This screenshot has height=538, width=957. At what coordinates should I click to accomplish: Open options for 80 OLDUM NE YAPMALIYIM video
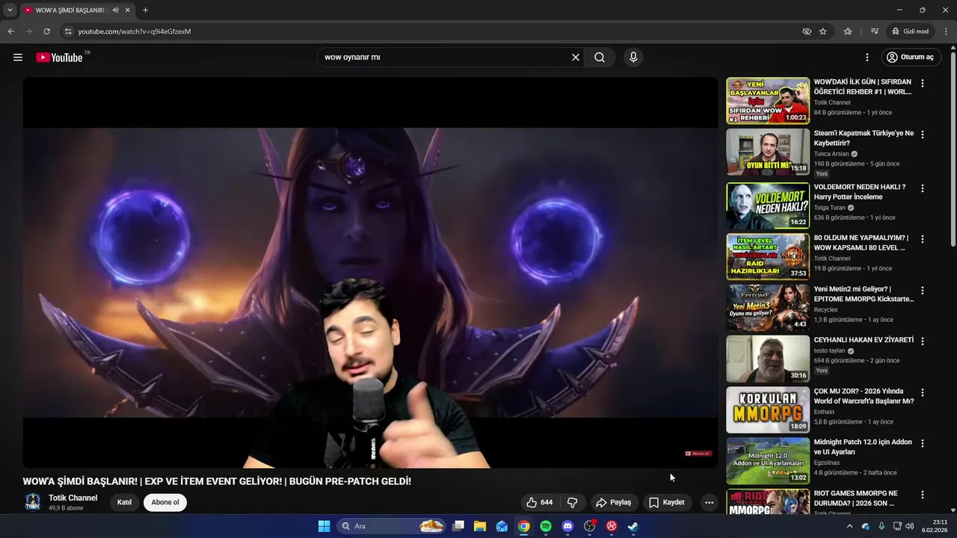tap(923, 239)
